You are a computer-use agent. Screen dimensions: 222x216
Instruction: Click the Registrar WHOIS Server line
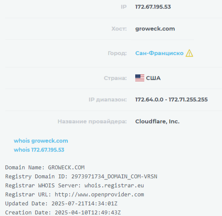coord(74,186)
